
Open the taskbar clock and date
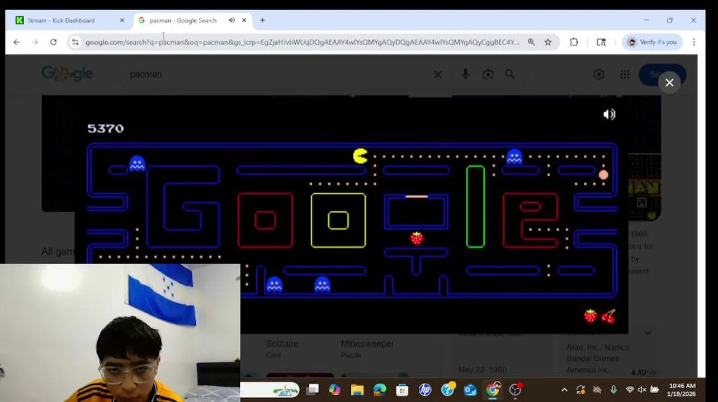[x=682, y=390]
